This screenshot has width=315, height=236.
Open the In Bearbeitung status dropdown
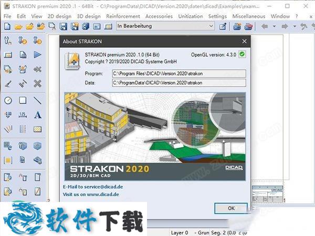pos(165,26)
